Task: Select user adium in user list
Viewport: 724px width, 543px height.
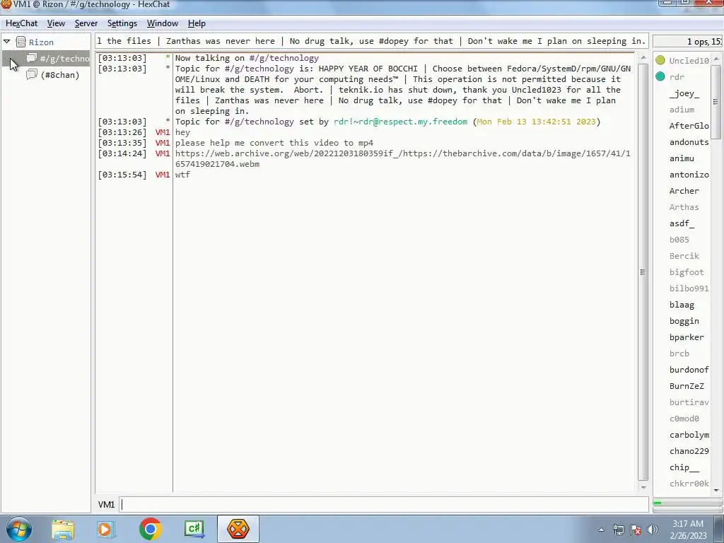Action: click(682, 110)
